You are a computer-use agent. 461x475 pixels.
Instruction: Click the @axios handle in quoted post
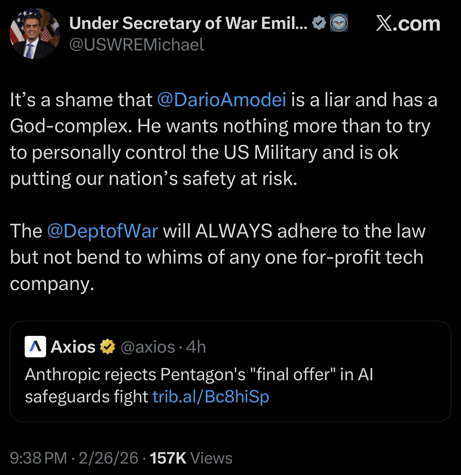[148, 347]
